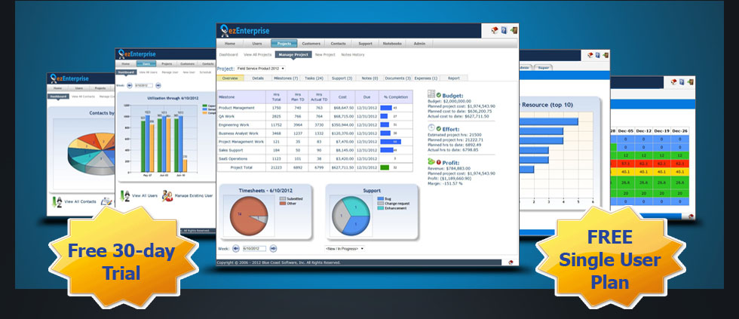Open the New / In Progress status dropdown
The image size is (739, 319).
point(345,248)
